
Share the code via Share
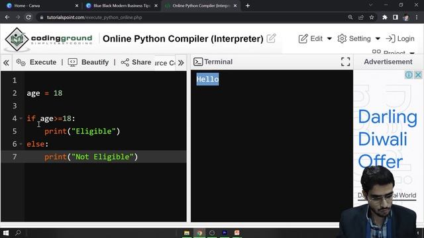141,62
